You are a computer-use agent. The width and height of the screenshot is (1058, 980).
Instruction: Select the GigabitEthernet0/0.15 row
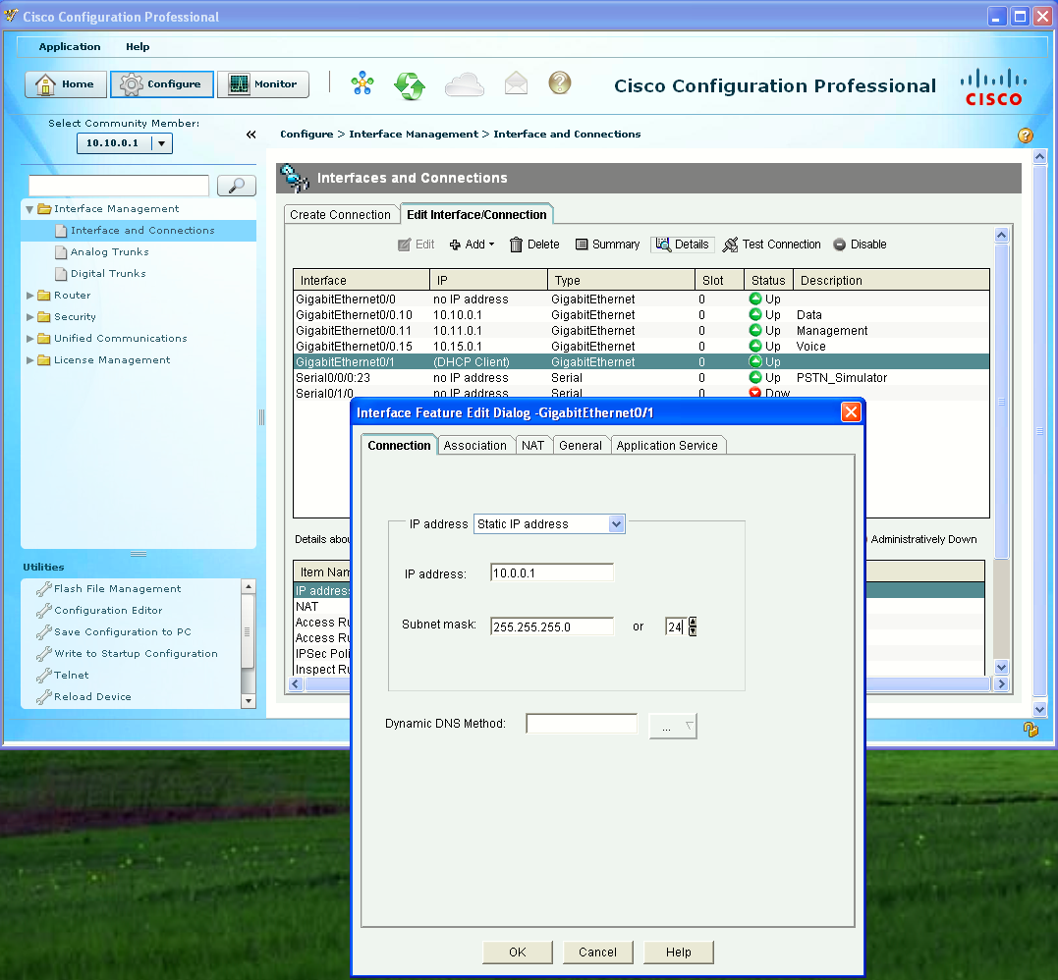641,346
